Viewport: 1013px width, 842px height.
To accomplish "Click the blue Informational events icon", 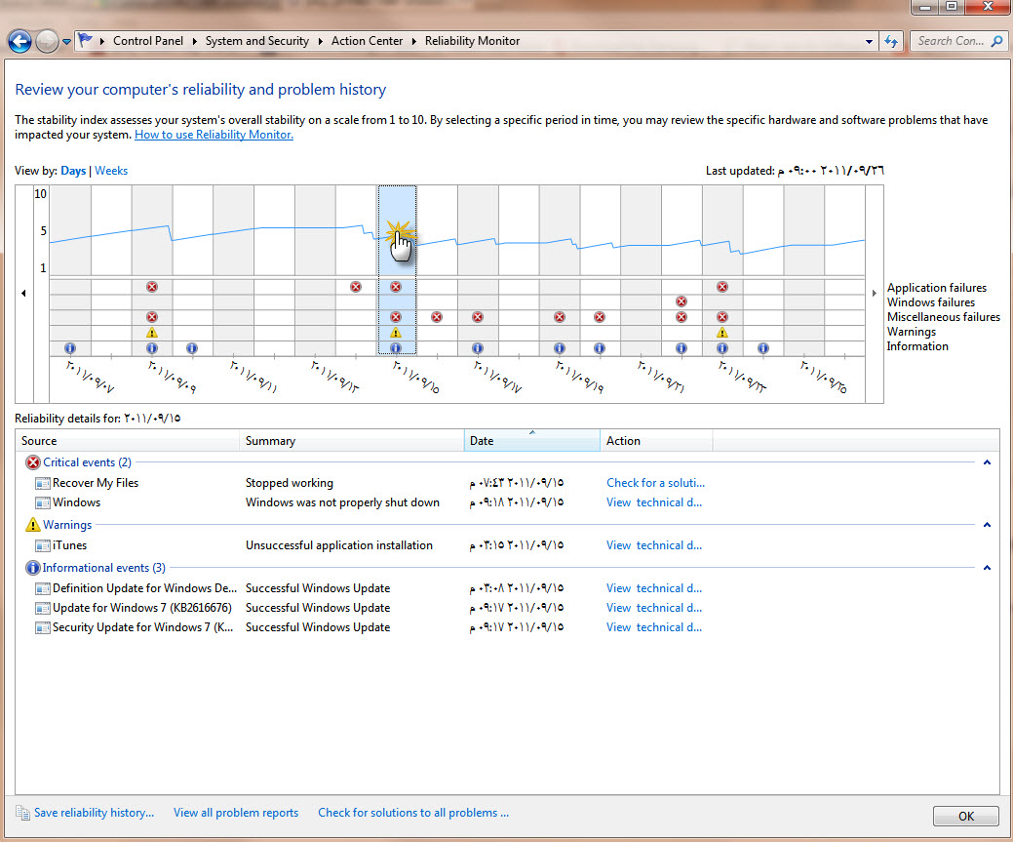I will click(x=33, y=568).
